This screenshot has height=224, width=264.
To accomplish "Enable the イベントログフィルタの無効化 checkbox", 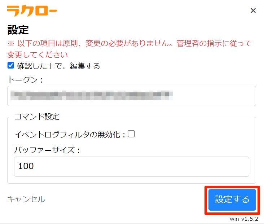I will (131, 134).
